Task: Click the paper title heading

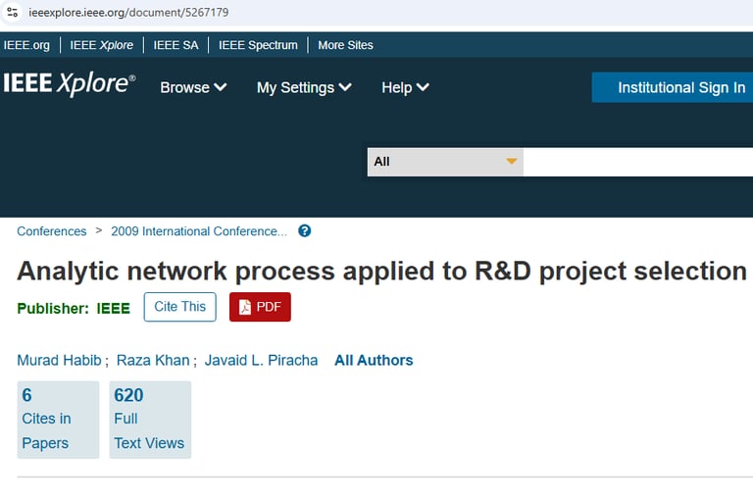Action: click(381, 271)
